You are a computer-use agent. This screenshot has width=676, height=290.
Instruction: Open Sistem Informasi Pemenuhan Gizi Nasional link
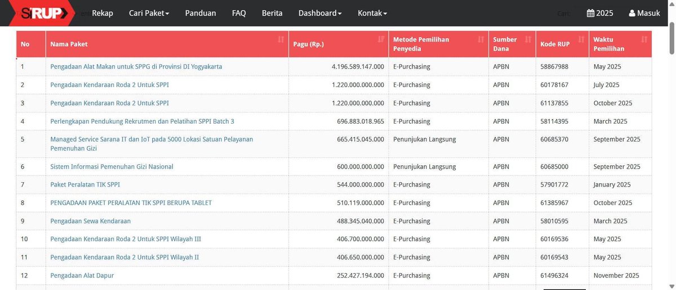click(x=112, y=167)
